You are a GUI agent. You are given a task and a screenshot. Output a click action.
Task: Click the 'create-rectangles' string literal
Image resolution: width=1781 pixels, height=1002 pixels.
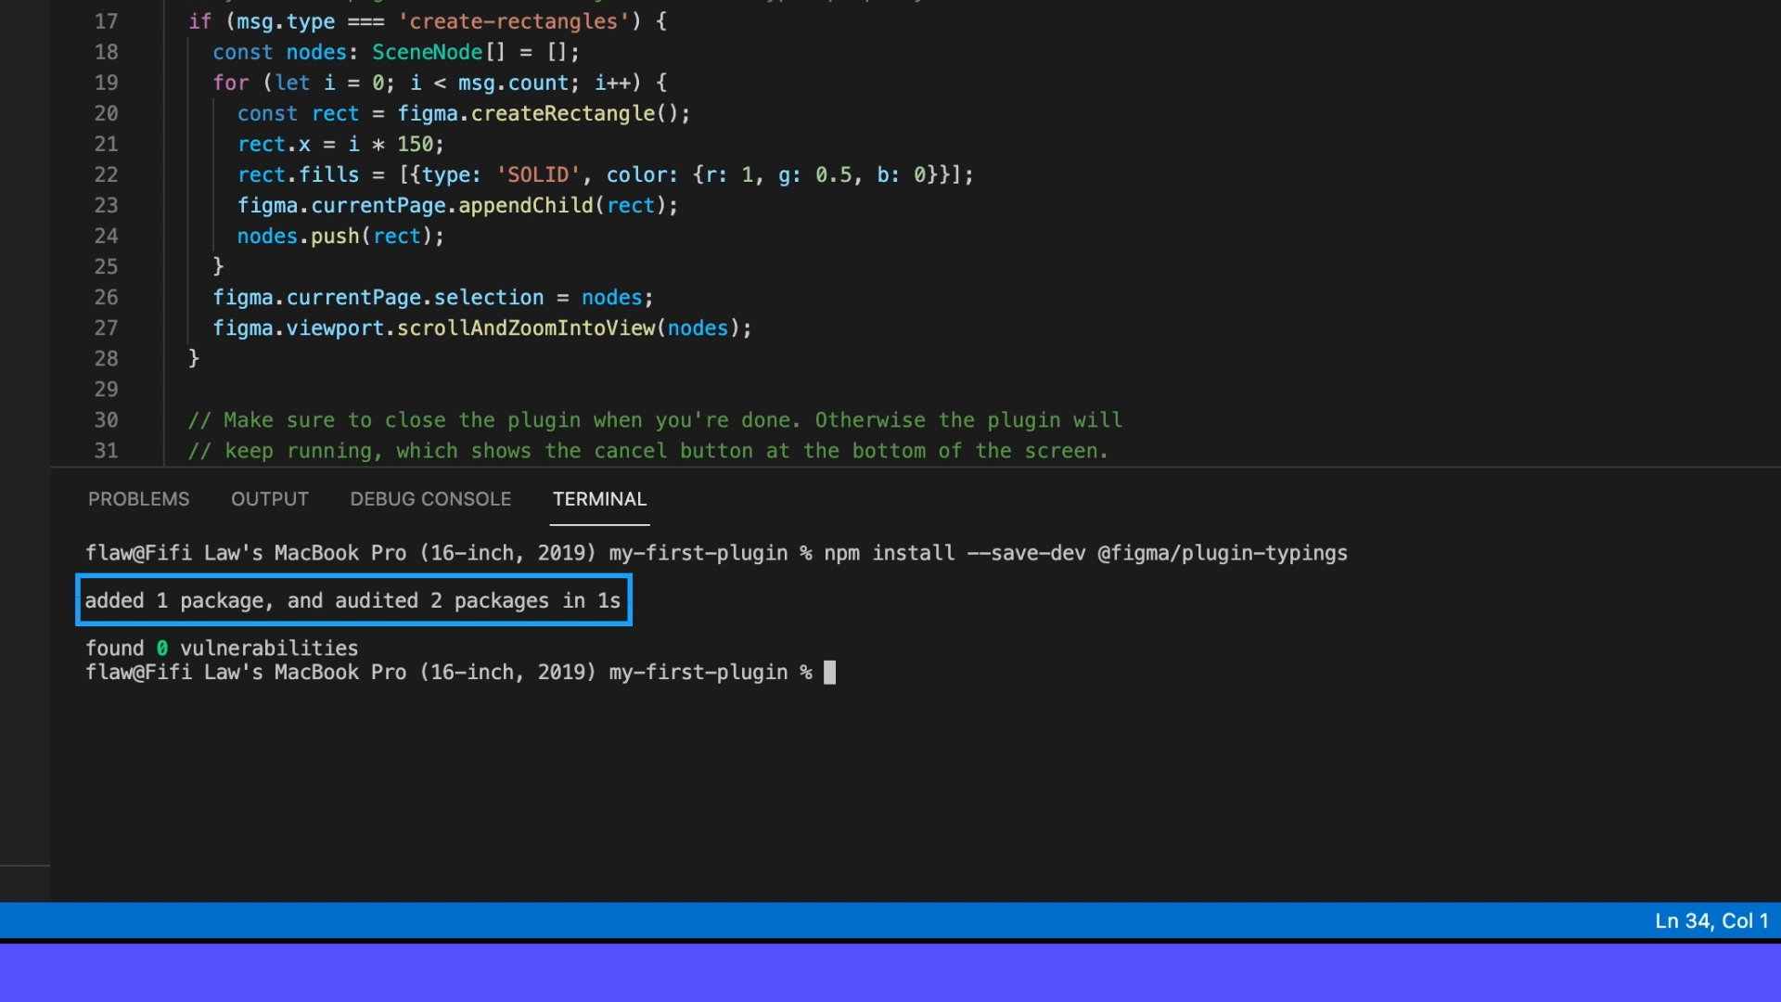[513, 21]
